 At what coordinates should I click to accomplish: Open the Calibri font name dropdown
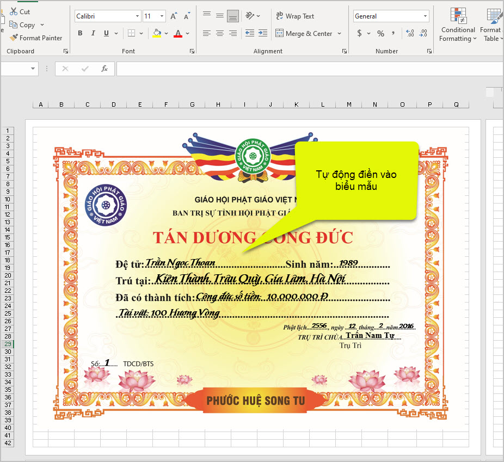click(137, 16)
